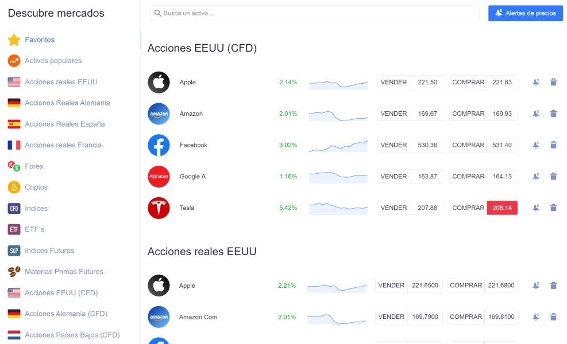Set price alert bell for Facebook

click(x=535, y=145)
